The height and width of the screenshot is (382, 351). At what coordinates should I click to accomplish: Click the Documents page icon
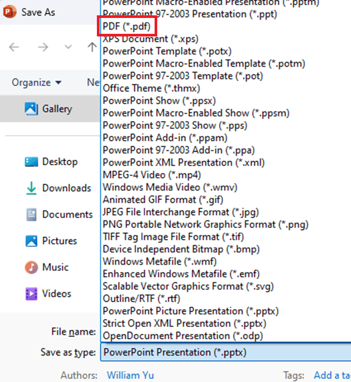point(31,215)
